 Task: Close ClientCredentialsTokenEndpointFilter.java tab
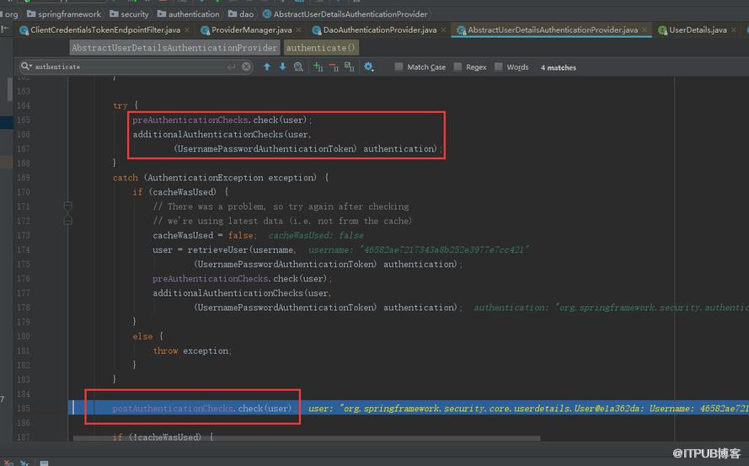187,30
